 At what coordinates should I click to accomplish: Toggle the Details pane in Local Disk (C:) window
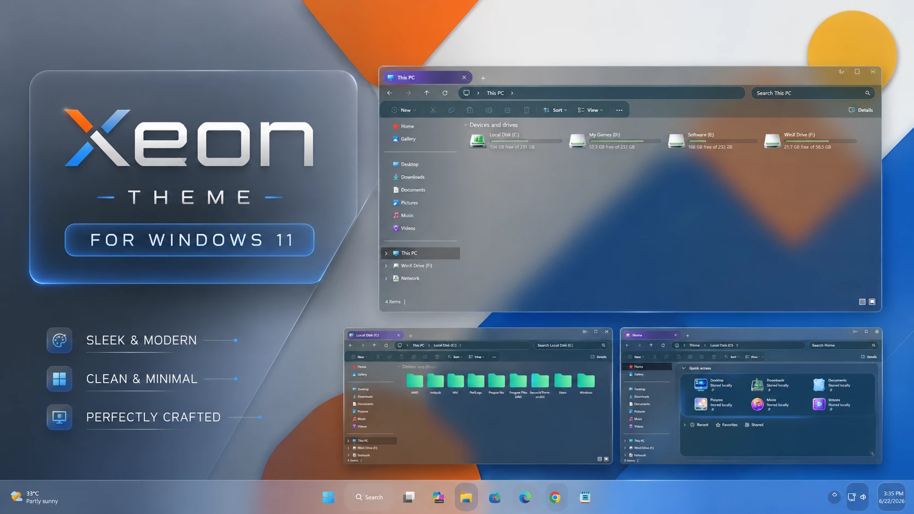coord(599,357)
